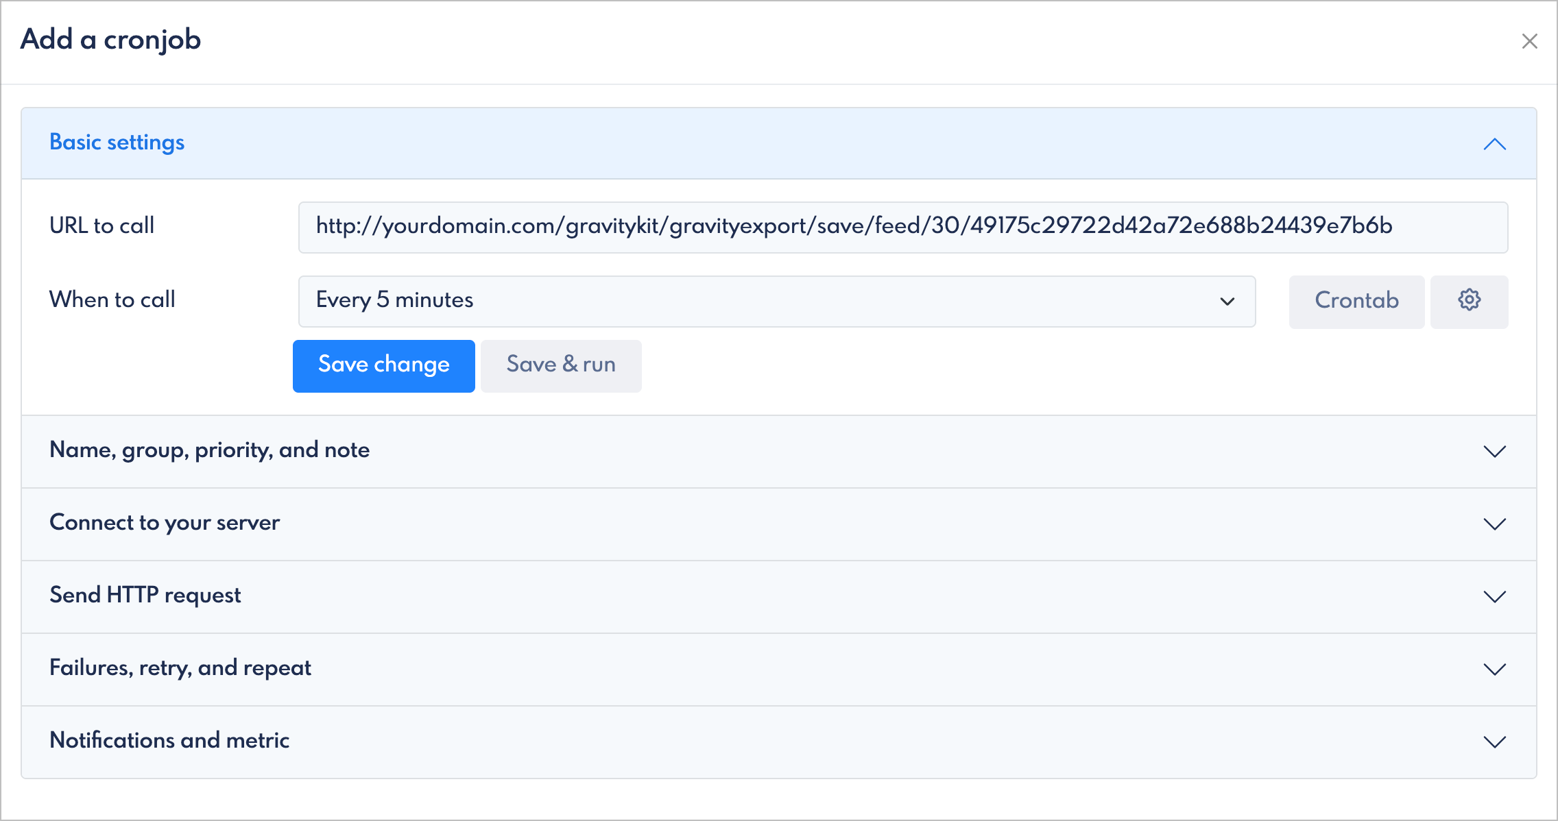
Task: Open the Every 5 minutes schedule dropdown
Action: click(776, 301)
